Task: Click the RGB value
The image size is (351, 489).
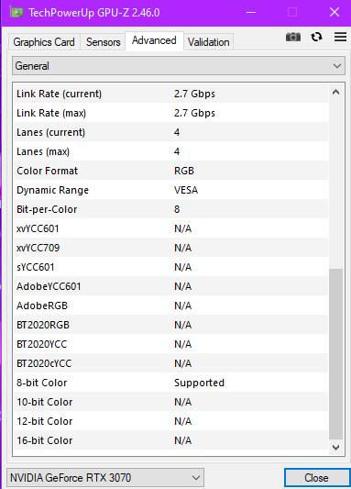Action: (x=184, y=171)
